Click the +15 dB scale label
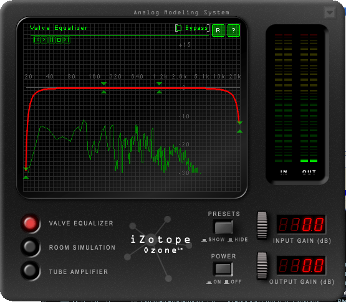Viewport: 346px width, 302px height. (x=185, y=45)
